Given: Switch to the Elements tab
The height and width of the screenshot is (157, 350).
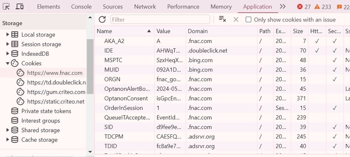Looking at the screenshot, I should click(x=49, y=7).
